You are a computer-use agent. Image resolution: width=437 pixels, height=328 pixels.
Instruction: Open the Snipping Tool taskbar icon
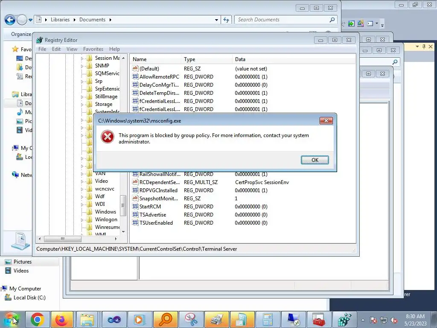point(191,319)
